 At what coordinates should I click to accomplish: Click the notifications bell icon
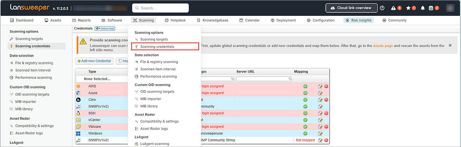(x=423, y=8)
